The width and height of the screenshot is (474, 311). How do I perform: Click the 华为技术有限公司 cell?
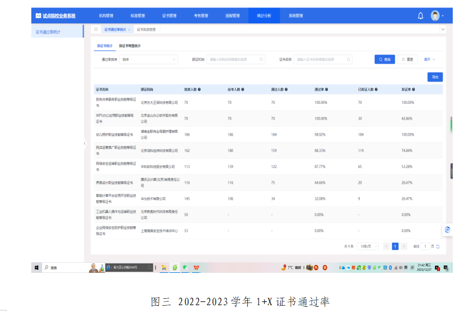tap(153, 199)
